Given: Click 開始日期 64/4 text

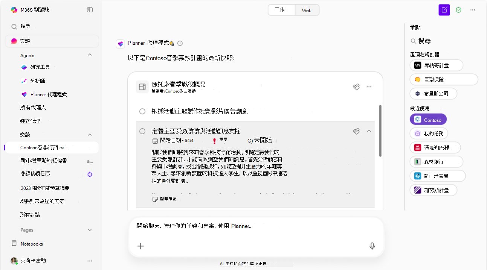Looking at the screenshot, I should 177,141.
